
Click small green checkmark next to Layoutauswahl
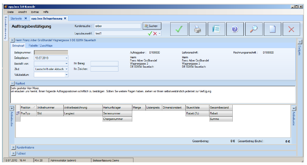point(150,33)
